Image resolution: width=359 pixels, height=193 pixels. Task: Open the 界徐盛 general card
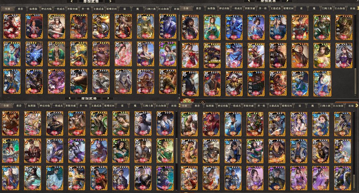tap(322, 28)
